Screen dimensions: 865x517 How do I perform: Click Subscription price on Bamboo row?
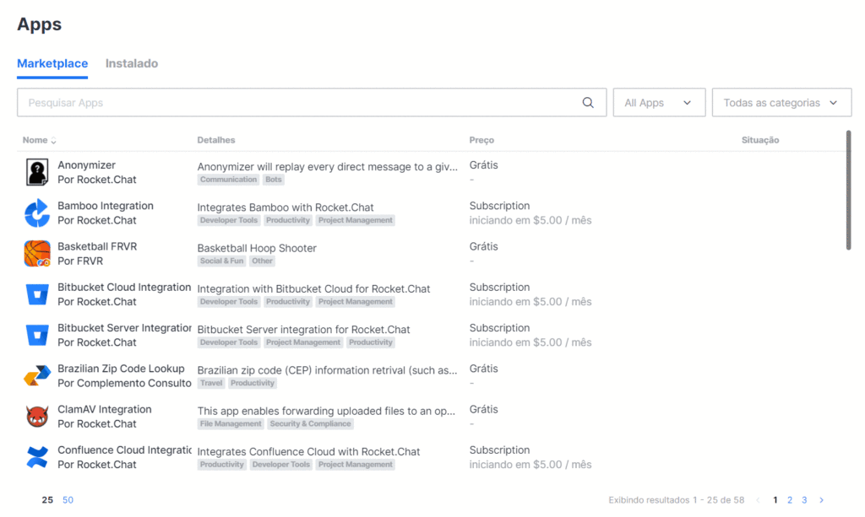(499, 206)
